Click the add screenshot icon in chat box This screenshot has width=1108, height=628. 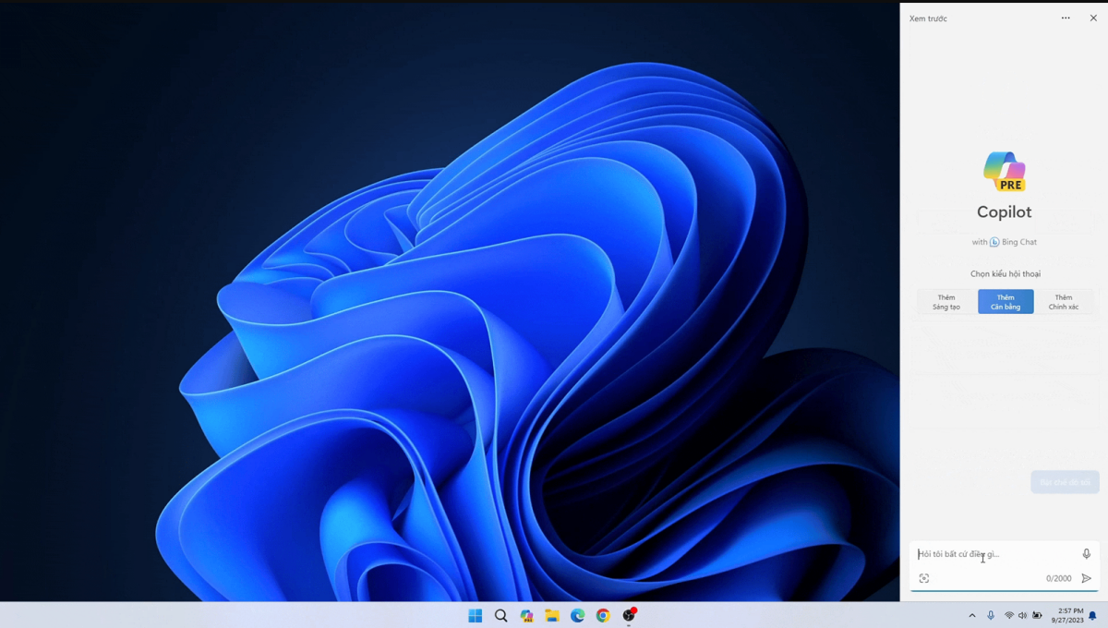(x=924, y=578)
